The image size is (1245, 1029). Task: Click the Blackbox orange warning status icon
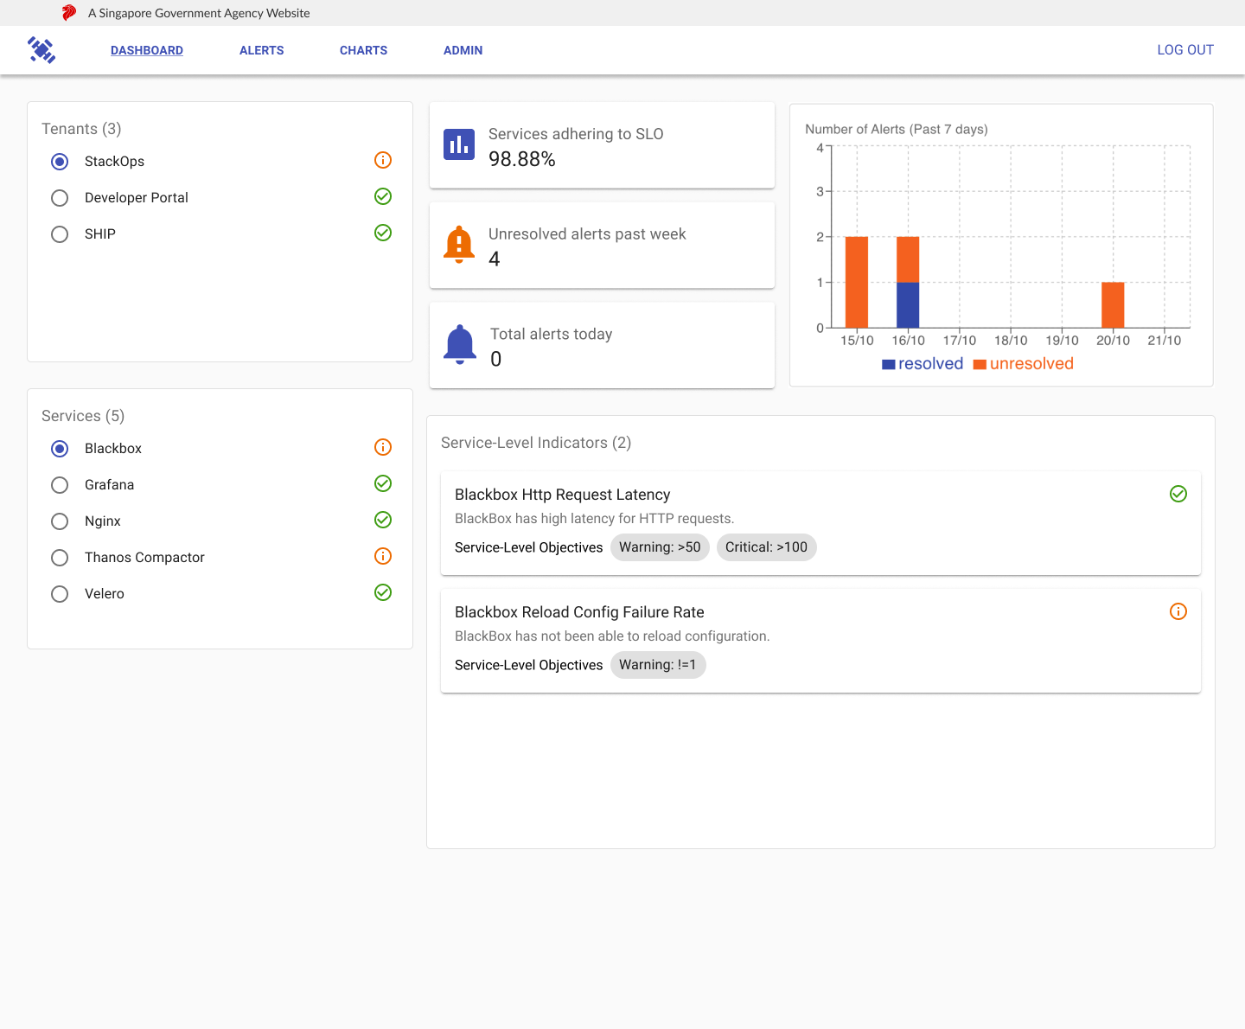[383, 447]
